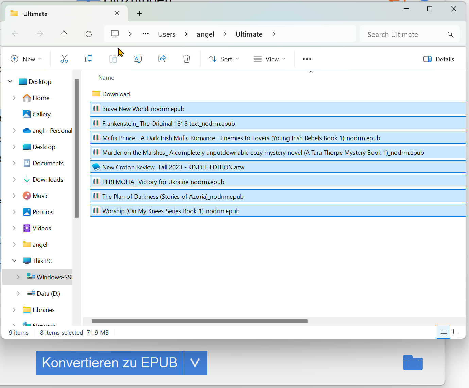Click the Name column header
The height and width of the screenshot is (388, 469).
click(106, 78)
